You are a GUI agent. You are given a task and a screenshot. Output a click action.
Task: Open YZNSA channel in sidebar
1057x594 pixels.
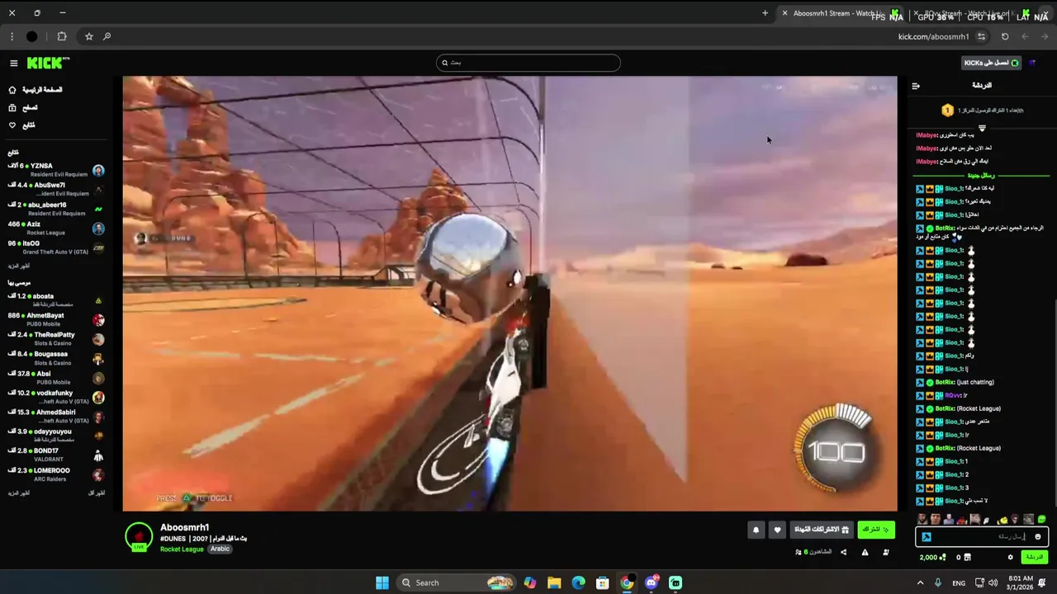tap(56, 170)
